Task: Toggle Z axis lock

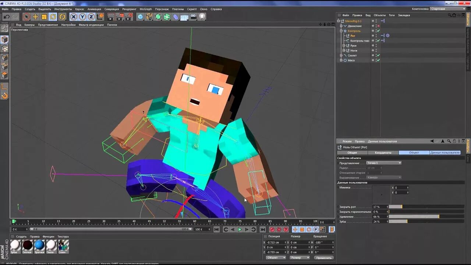Action: [91, 17]
